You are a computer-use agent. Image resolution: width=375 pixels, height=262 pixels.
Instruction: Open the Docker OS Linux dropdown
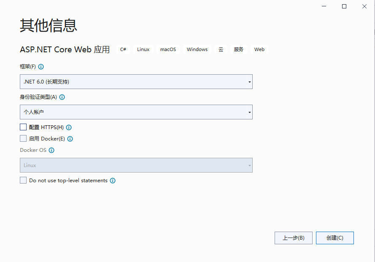click(x=136, y=165)
